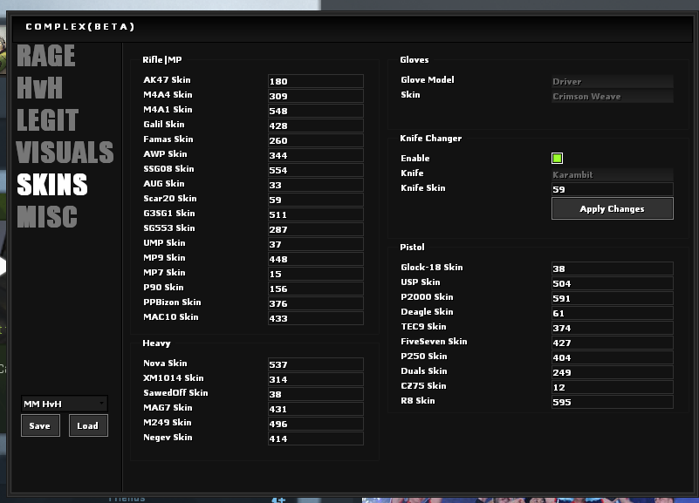Select the SKINS tab

52,185
